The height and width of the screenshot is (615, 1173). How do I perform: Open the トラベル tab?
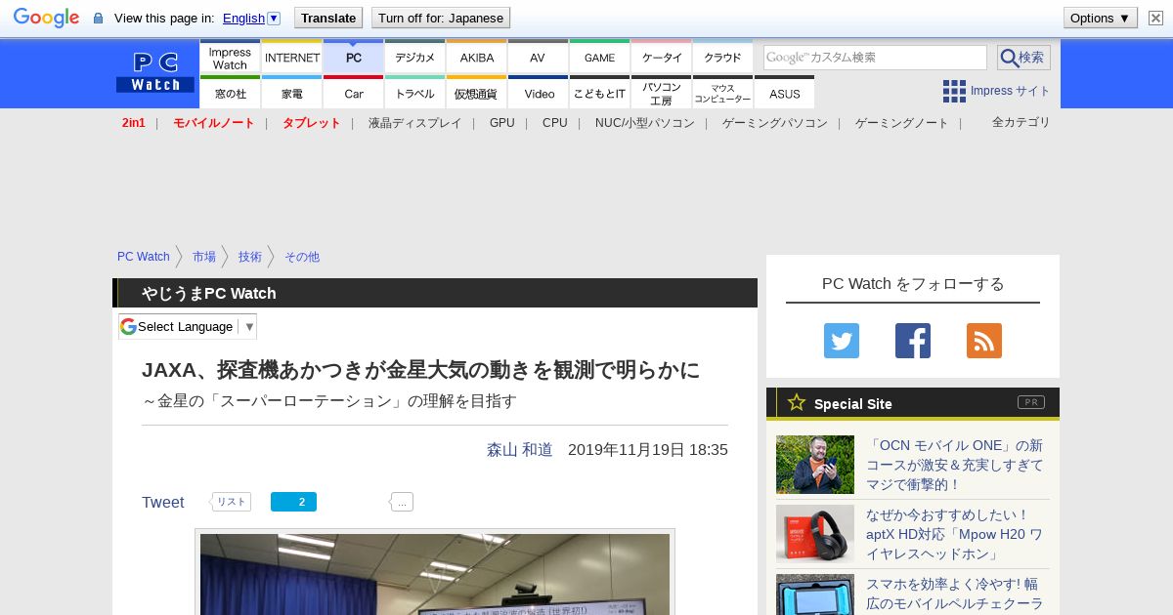[415, 94]
